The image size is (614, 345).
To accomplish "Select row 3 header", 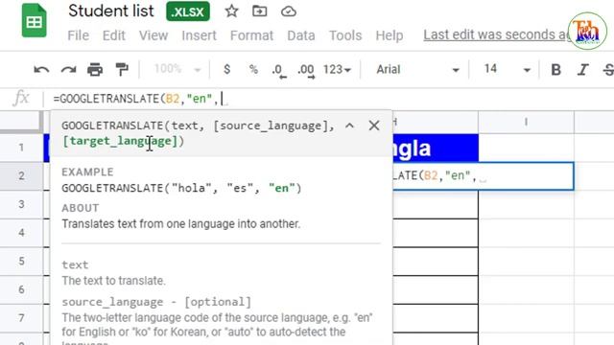I will coord(21,204).
